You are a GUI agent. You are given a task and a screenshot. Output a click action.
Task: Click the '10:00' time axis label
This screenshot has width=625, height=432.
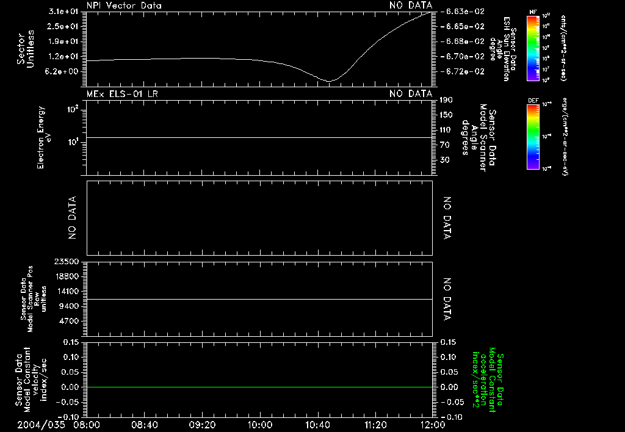coord(259,425)
